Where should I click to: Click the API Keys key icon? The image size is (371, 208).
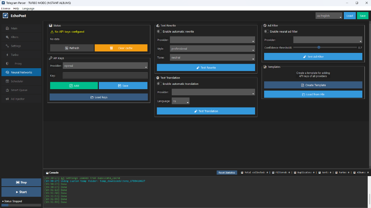pos(50,58)
